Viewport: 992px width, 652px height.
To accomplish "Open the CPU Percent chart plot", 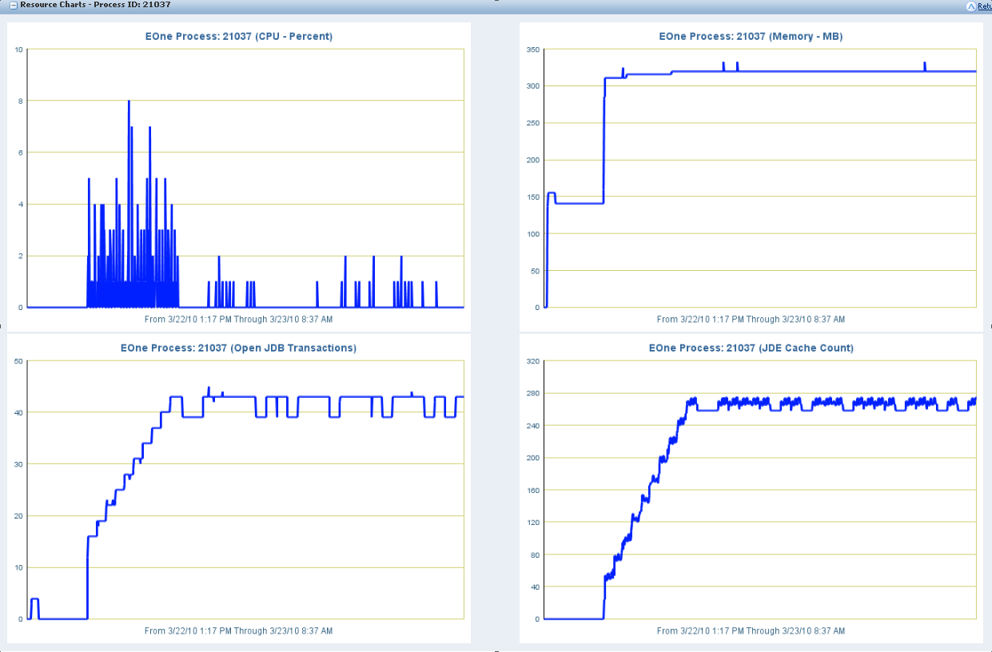I will pos(245,178).
